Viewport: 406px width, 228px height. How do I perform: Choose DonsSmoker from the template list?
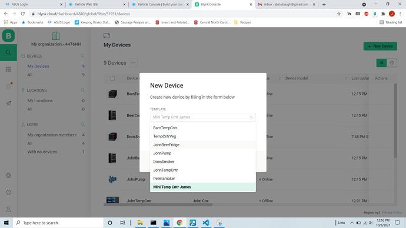pyautogui.click(x=203, y=162)
